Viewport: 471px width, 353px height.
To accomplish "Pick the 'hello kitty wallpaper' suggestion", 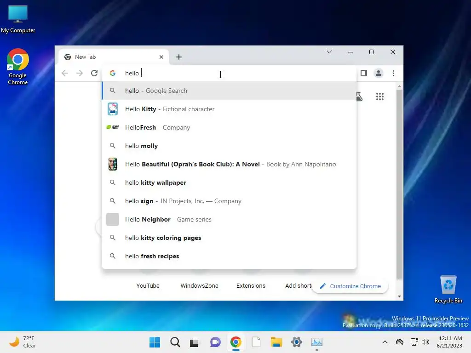I will pos(229,182).
